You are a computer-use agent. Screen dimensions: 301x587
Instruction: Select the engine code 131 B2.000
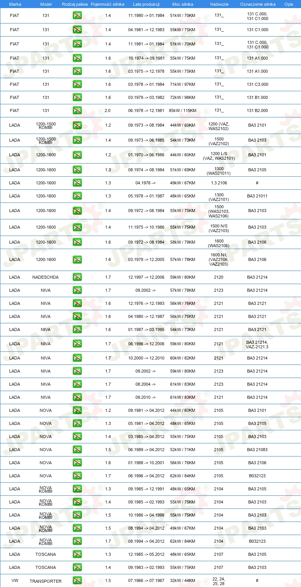[258, 110]
